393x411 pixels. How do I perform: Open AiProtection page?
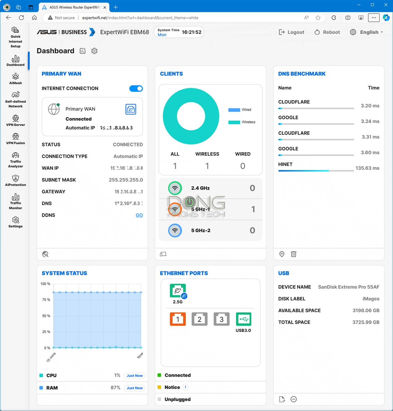15,181
